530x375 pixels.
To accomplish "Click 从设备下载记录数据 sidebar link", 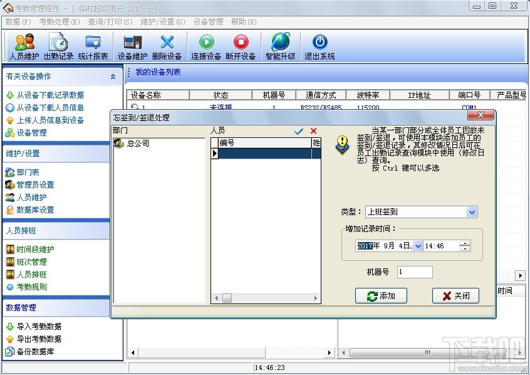I will pos(50,95).
